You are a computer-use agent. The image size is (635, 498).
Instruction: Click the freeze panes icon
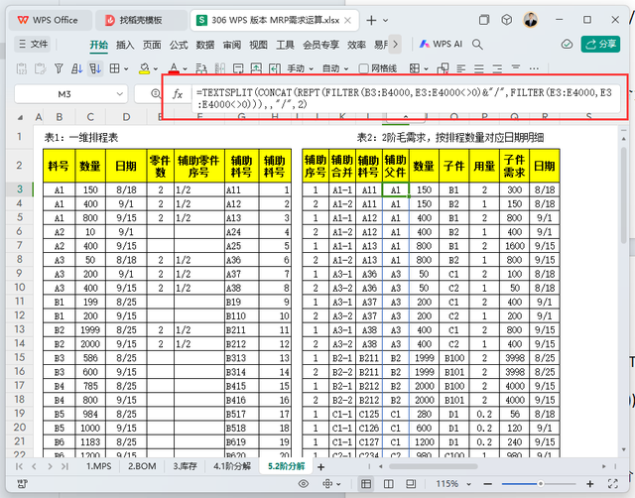(x=415, y=68)
